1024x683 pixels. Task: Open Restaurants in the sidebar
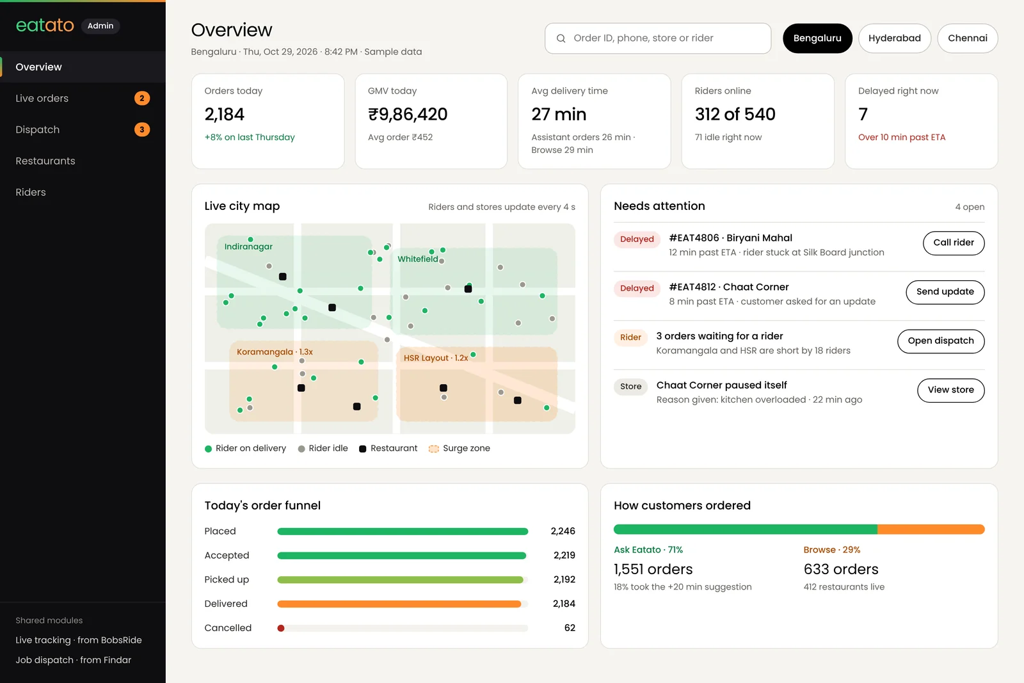(83, 161)
